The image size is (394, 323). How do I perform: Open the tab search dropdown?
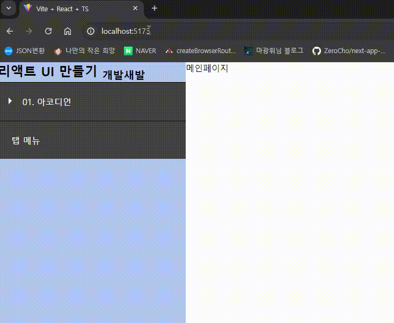pyautogui.click(x=9, y=8)
